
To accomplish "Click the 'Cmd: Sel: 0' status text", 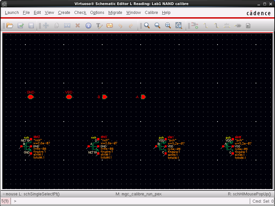I will coord(263,201).
